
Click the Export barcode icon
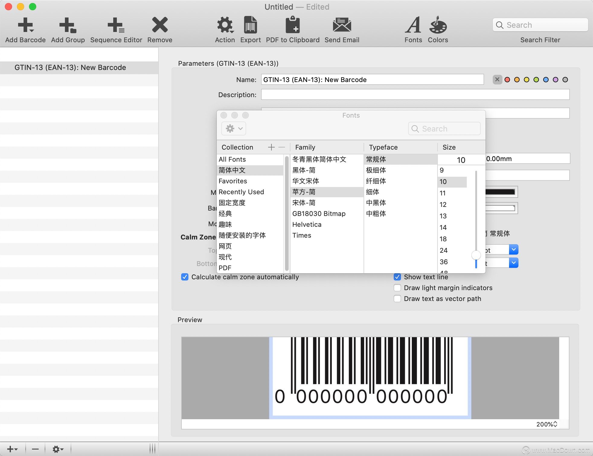[x=250, y=25]
